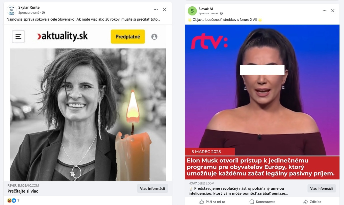Open the Skylar Runte page name link
This screenshot has height=205, width=344.
tap(29, 7)
